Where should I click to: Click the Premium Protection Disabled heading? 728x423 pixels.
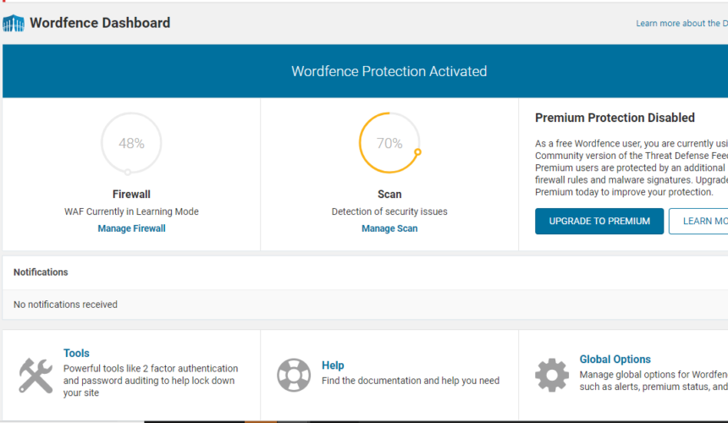click(615, 118)
